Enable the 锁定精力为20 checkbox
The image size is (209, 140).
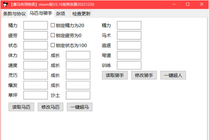tap(53, 25)
